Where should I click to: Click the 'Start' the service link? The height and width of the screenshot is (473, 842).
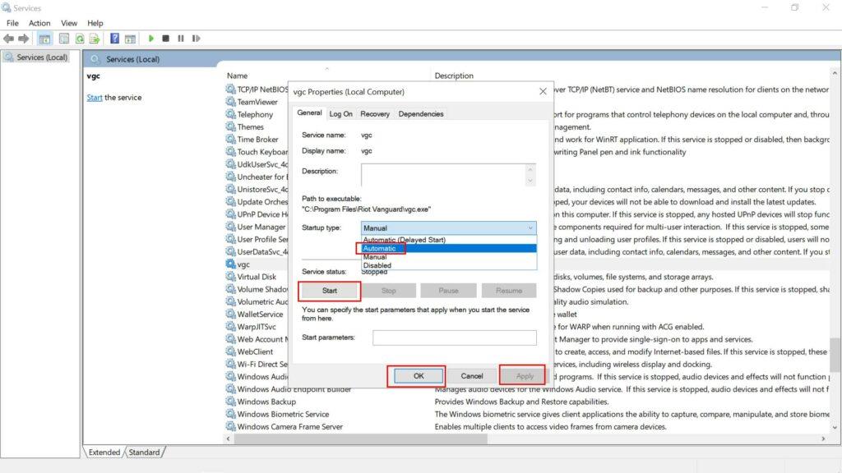pos(95,98)
